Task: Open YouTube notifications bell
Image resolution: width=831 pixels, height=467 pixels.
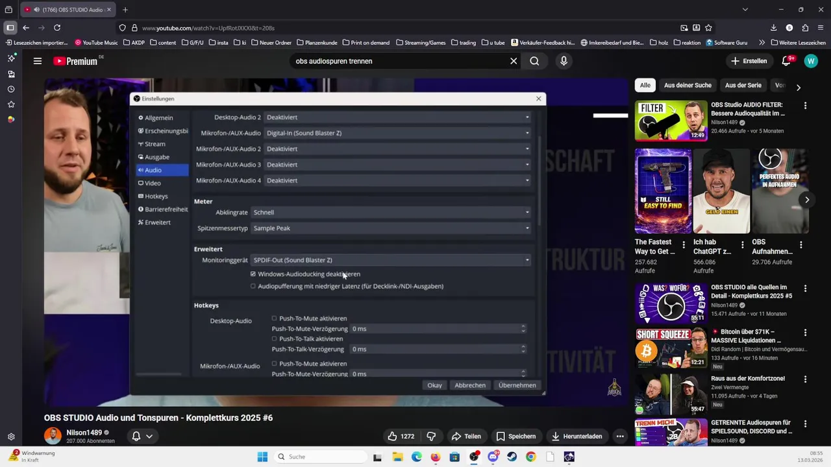Action: click(x=786, y=61)
